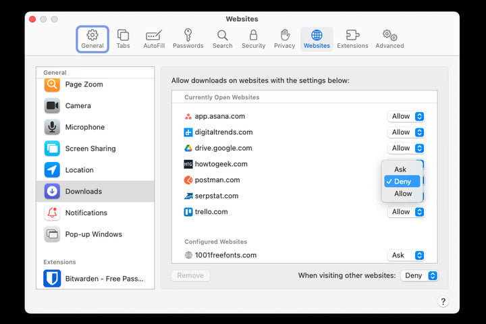Select the drive.google.com row text

pos(223,148)
